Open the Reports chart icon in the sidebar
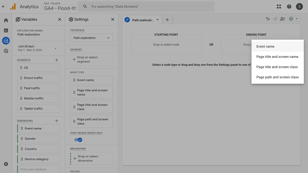This screenshot has width=308, height=173. (6, 30)
